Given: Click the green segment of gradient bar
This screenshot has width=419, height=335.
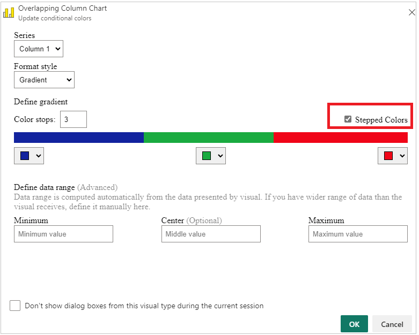Looking at the screenshot, I should tap(209, 138).
